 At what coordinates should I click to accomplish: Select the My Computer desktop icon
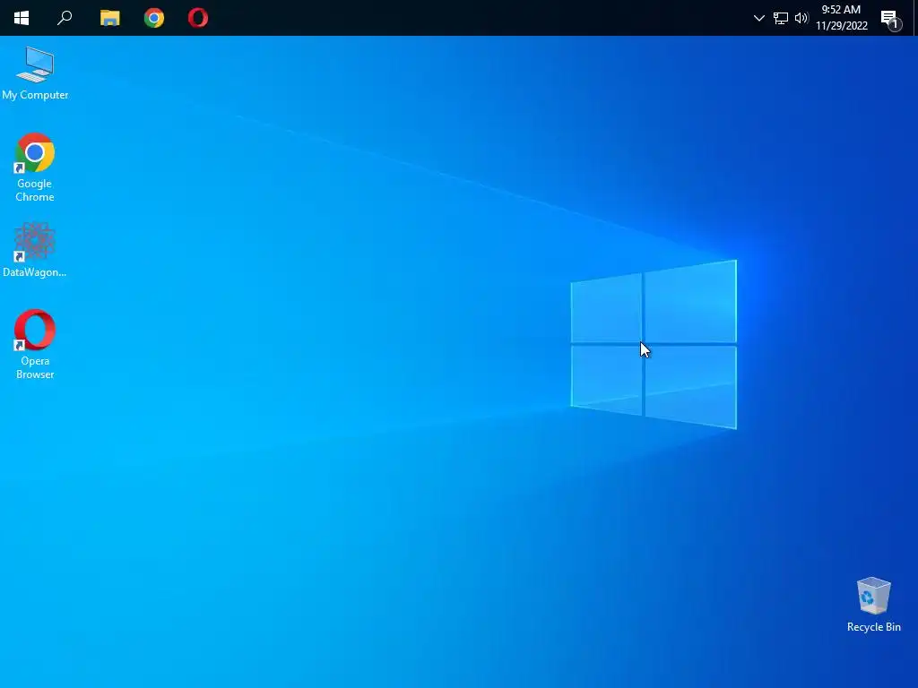click(35, 73)
